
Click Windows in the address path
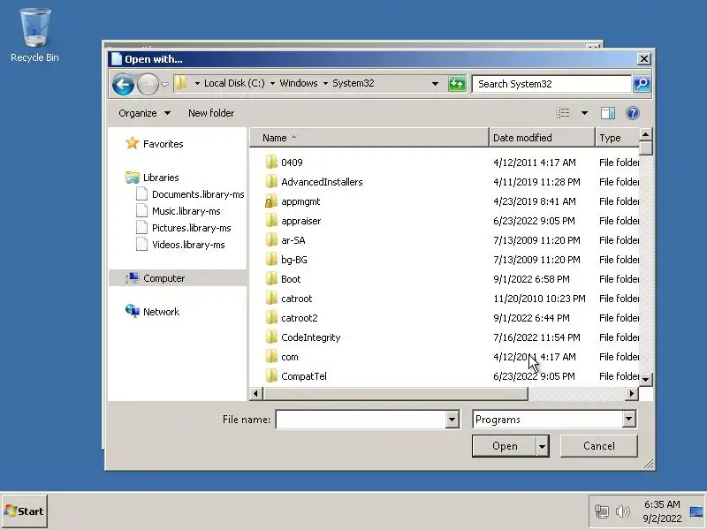coord(299,83)
